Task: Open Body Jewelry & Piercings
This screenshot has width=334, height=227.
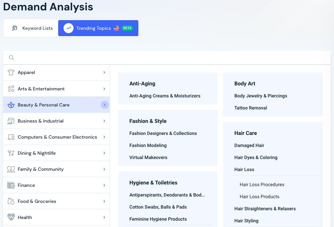Action: click(x=261, y=96)
